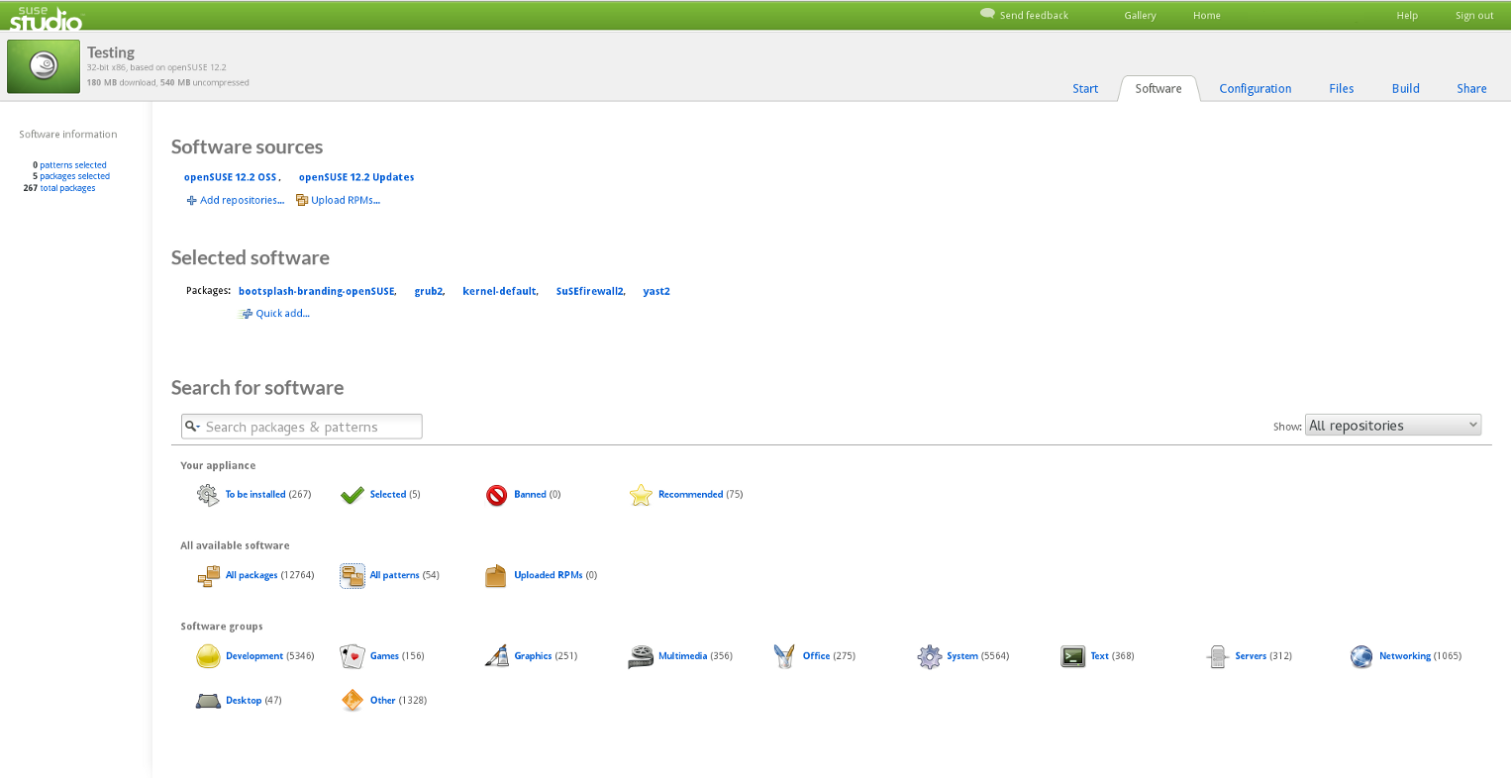Click the Testing appliance thumbnail icon
This screenshot has width=1511, height=778.
44,66
